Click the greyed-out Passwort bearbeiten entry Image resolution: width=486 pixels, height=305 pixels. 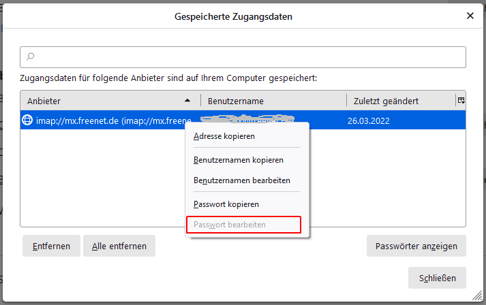click(x=230, y=225)
